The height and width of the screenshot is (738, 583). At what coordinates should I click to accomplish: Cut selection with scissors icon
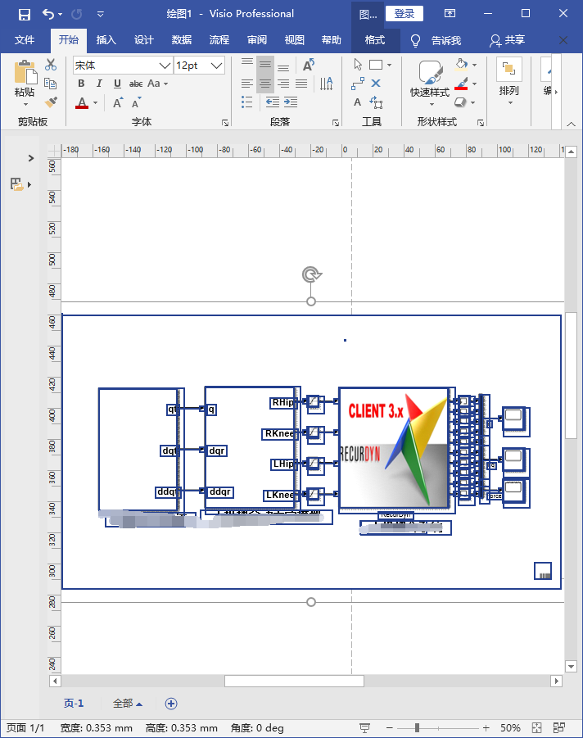(50, 65)
